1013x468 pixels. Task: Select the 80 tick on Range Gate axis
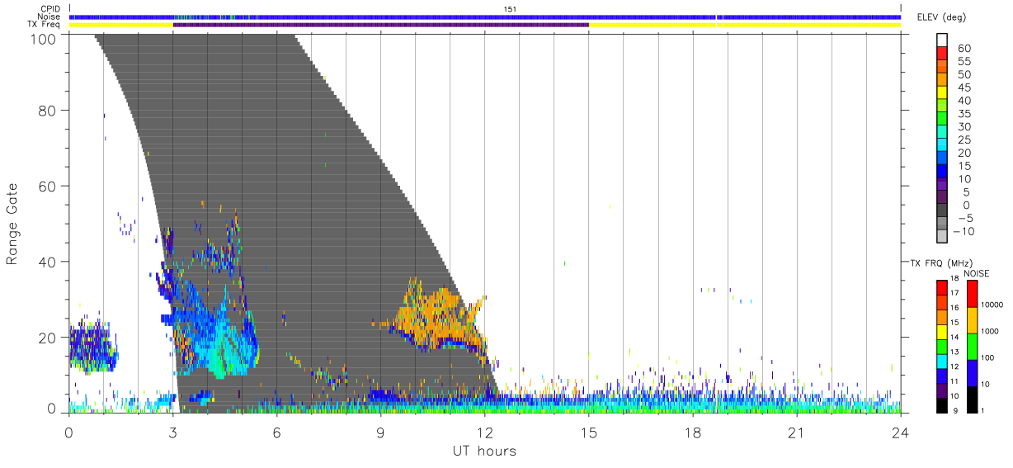(x=48, y=110)
